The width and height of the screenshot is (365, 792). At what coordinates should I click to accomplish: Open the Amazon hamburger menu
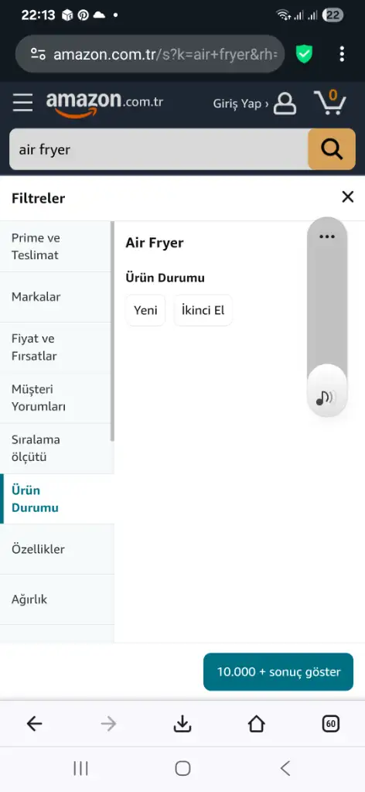click(x=22, y=103)
